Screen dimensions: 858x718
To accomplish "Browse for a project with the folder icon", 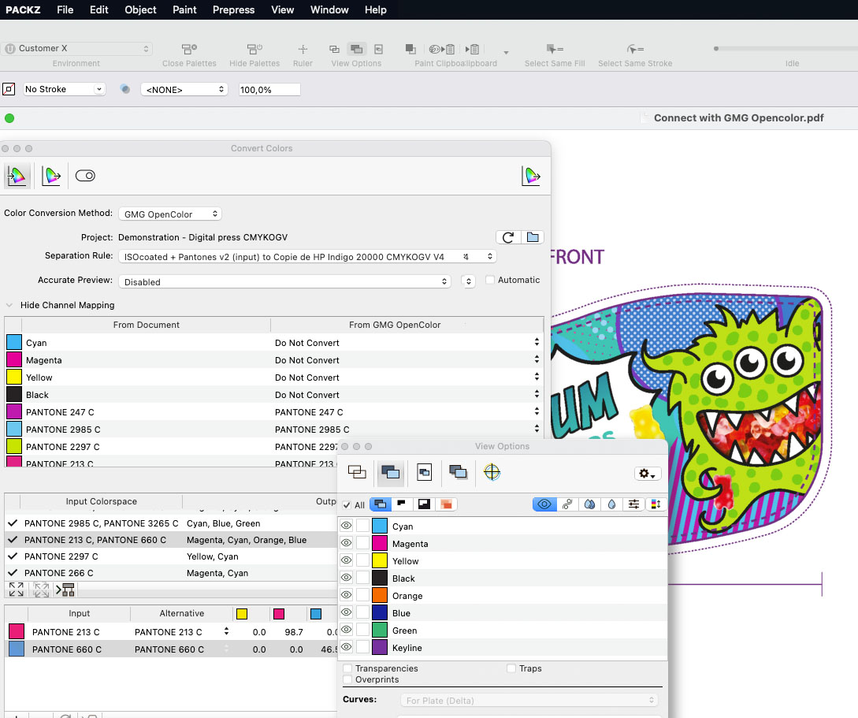I will click(533, 237).
